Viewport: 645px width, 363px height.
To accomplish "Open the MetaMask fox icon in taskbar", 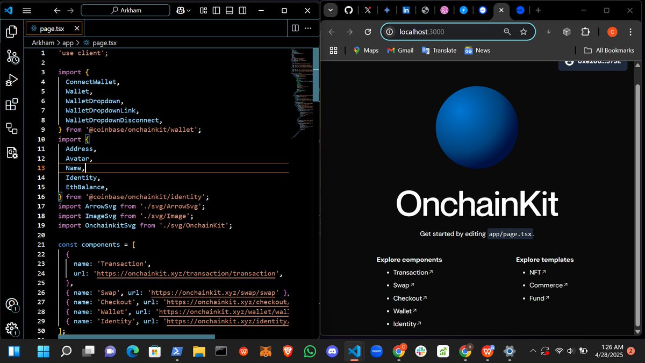I will click(266, 351).
